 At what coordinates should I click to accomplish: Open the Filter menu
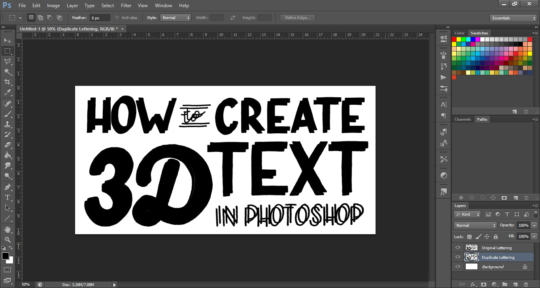tap(126, 6)
